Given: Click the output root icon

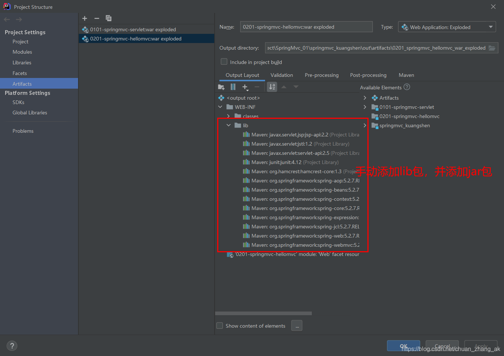Looking at the screenshot, I should [221, 98].
